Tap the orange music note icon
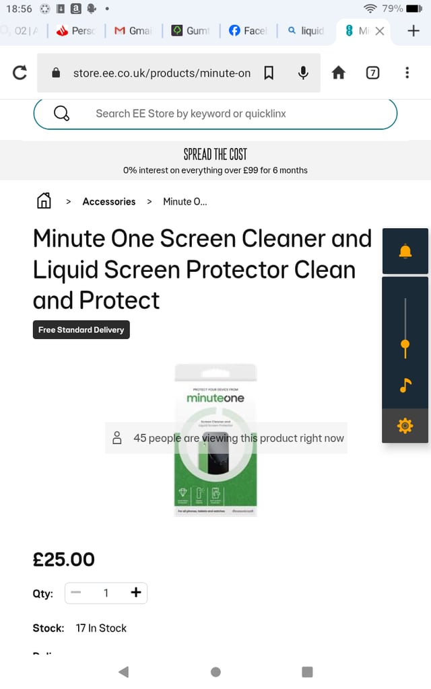The image size is (431, 689). (405, 386)
